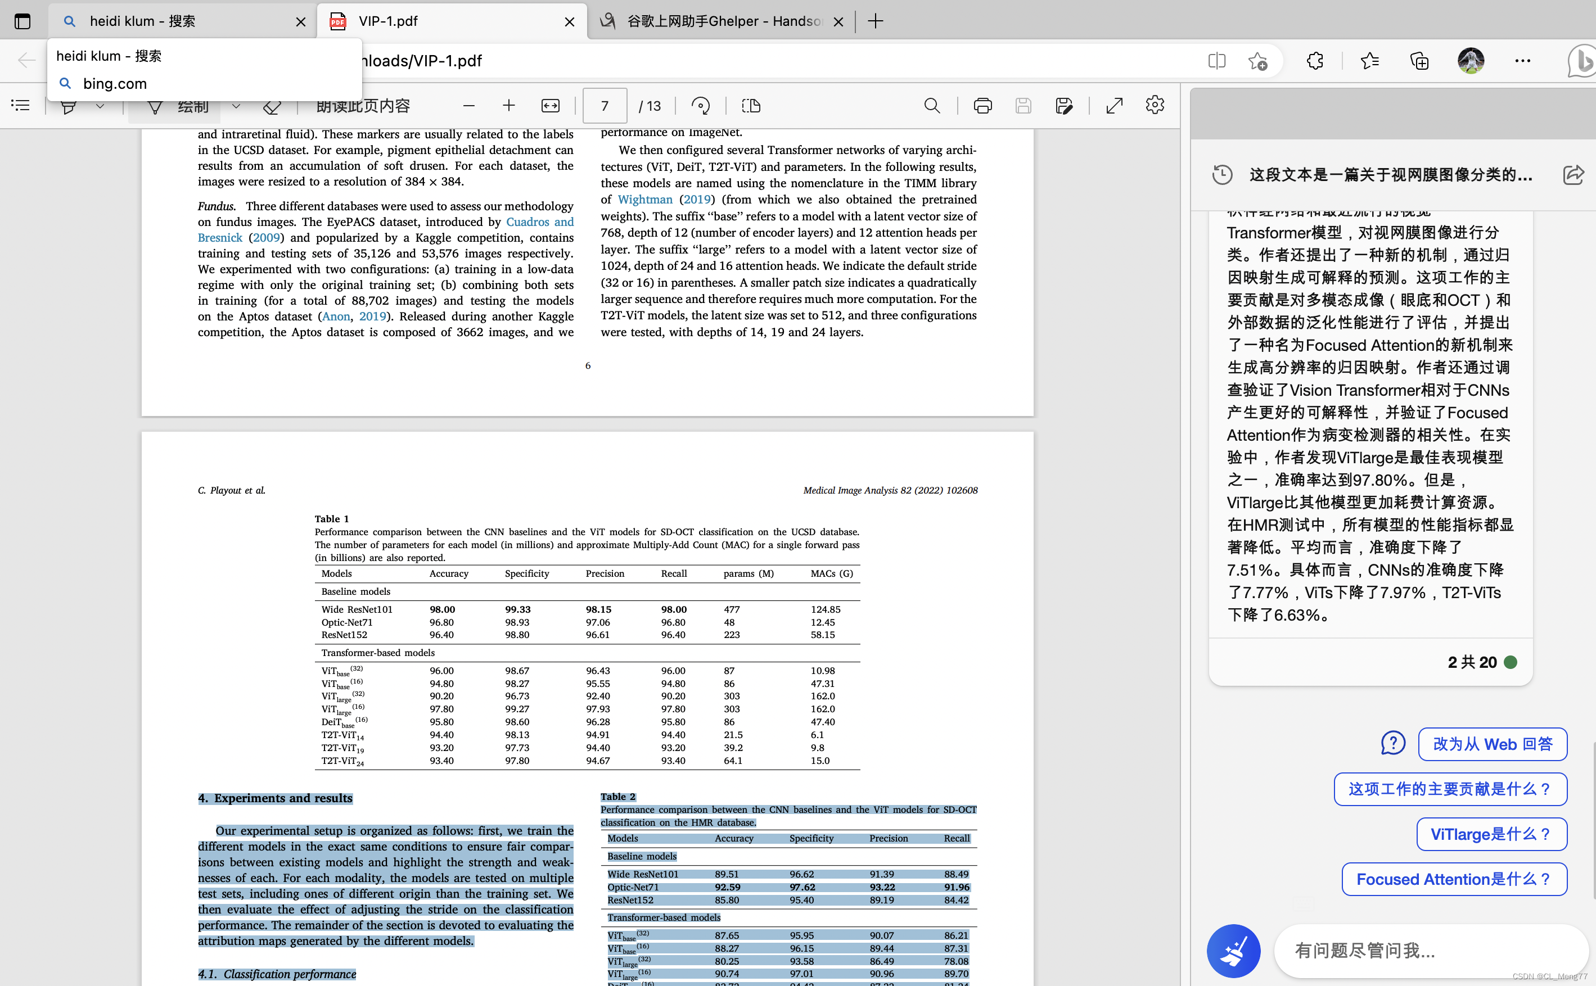Switch to the heidi klum search tab

(x=182, y=21)
